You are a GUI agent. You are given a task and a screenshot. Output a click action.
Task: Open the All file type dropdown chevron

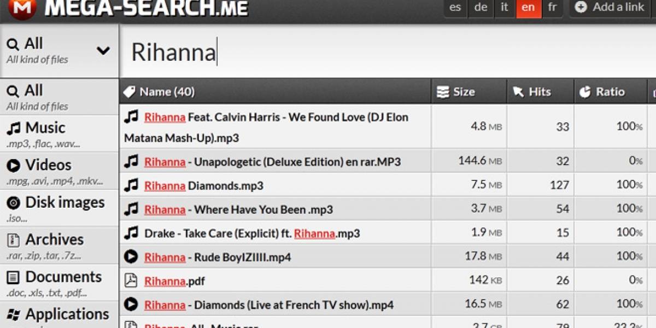pos(103,51)
